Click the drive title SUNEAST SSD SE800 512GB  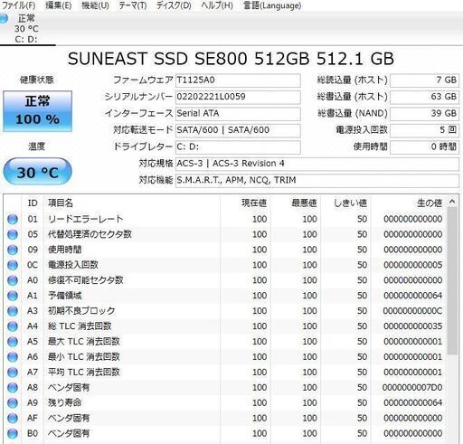point(188,59)
